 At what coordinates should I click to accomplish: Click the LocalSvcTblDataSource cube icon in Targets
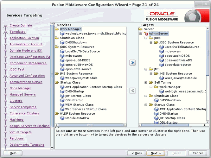[x=162, y=47]
